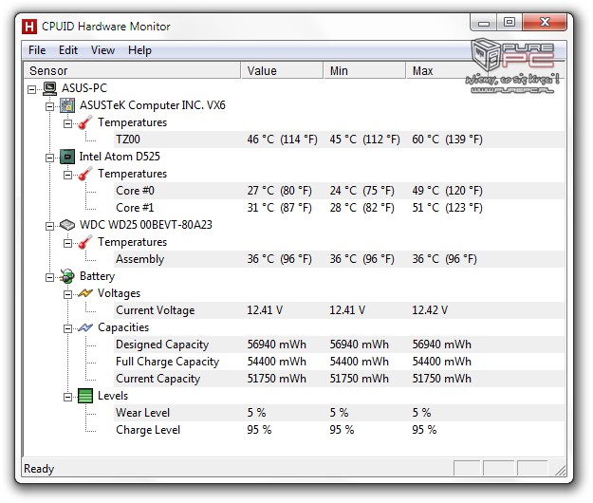593x503 pixels.
Task: Collapse Temperatures under Intel Atom D525
Action: 67,175
